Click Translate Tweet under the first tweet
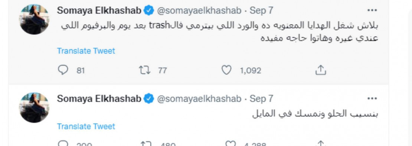This screenshot has height=146, width=412. [x=86, y=51]
